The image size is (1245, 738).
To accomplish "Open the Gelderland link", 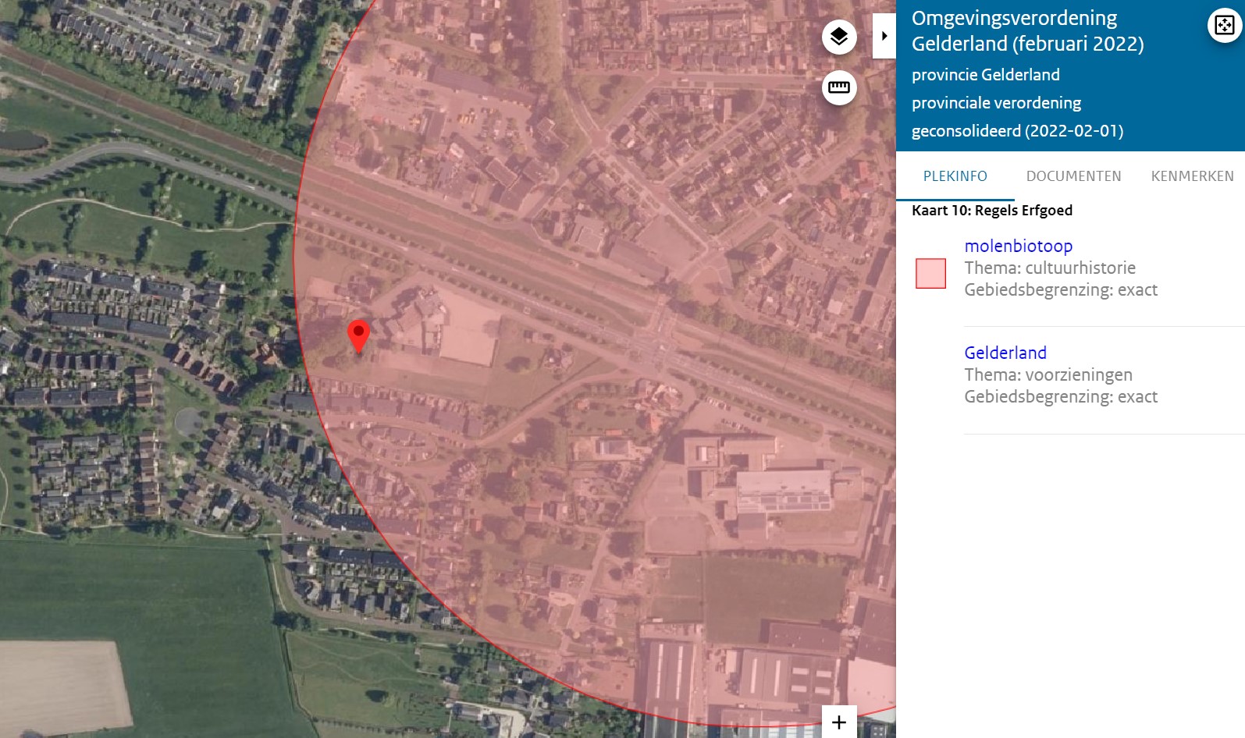I will tap(1005, 353).
